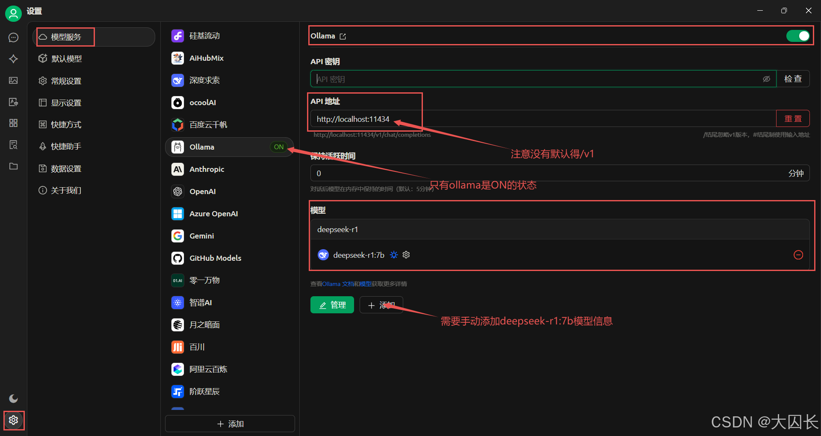Select the 深度求索 provider
The height and width of the screenshot is (436, 821).
tap(229, 80)
